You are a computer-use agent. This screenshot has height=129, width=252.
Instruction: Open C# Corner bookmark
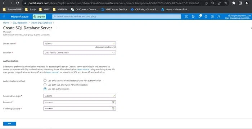[84, 9]
